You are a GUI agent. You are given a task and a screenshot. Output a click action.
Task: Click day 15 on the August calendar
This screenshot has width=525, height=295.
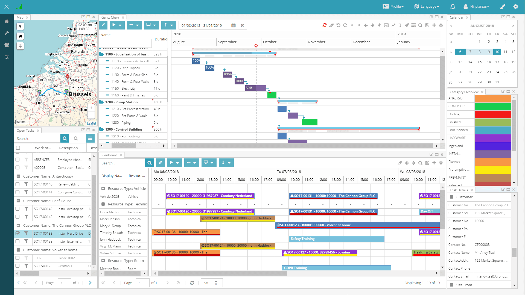click(479, 62)
